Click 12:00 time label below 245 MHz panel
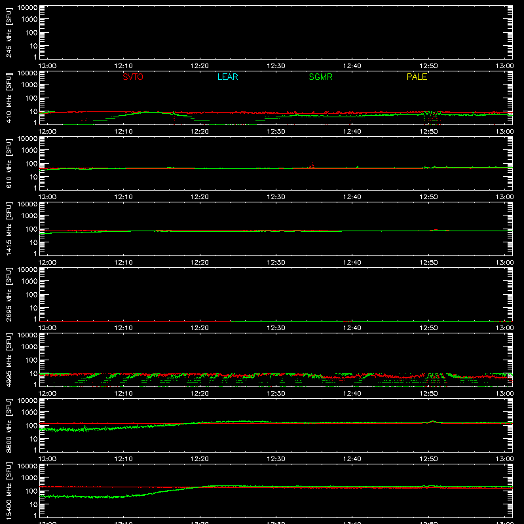Screen dimensions: 524x524 click(x=47, y=66)
